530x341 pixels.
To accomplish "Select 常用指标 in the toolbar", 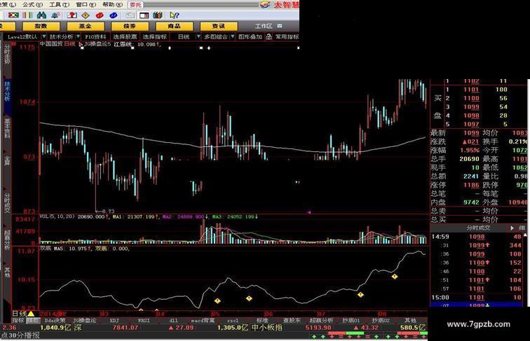I will [x=287, y=36].
